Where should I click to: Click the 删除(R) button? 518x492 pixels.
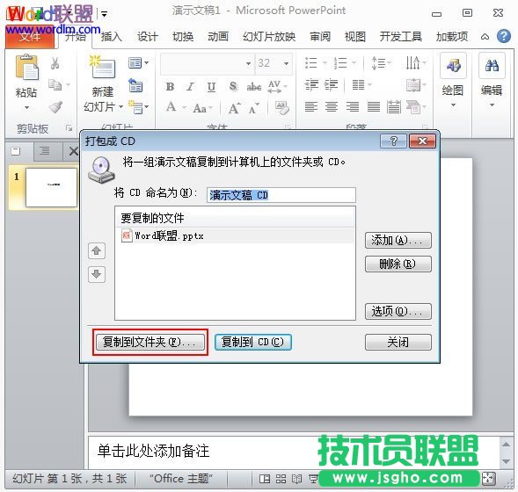click(398, 264)
